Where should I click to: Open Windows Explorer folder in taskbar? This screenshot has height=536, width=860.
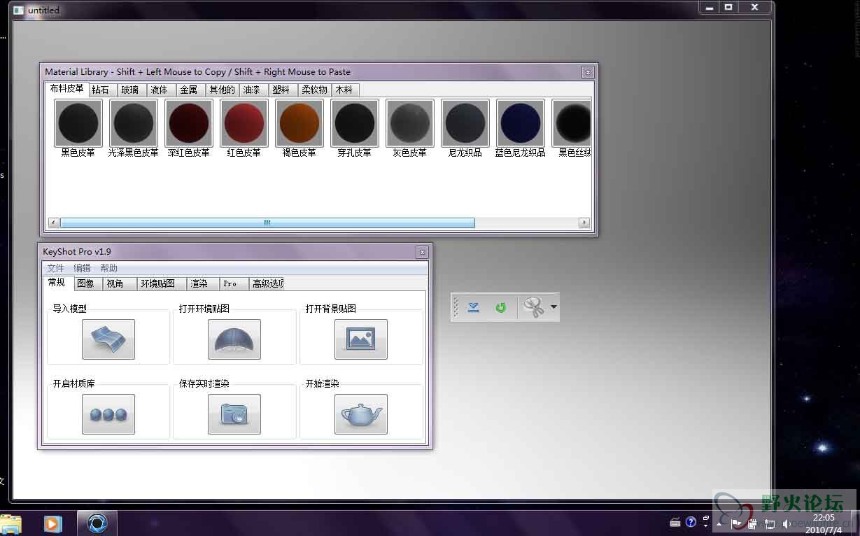pyautogui.click(x=10, y=523)
